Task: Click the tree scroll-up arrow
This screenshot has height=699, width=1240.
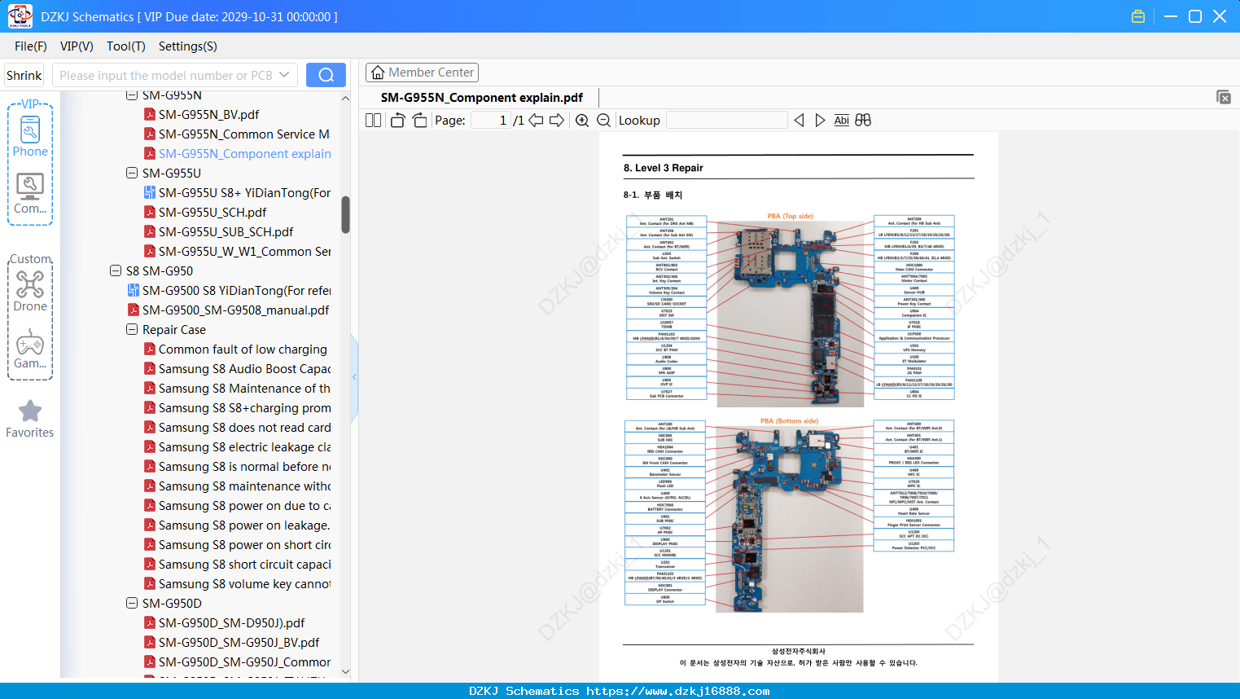Action: pyautogui.click(x=345, y=98)
